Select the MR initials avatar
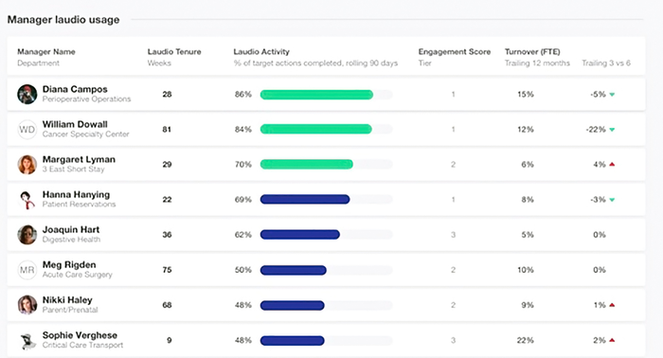Screen dimensions: 663x358 coord(27,270)
